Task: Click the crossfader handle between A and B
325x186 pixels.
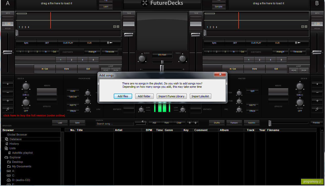Action: (x=162, y=69)
